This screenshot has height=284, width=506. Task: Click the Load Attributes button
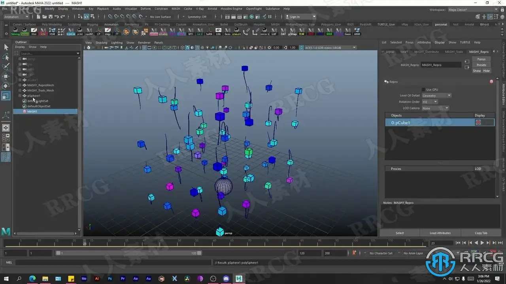440,233
